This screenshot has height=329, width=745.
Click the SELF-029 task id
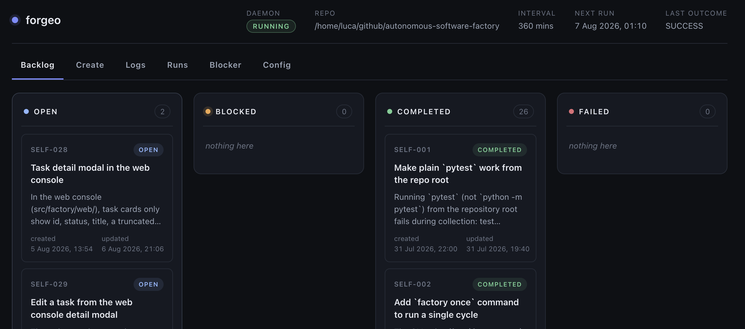(x=49, y=284)
